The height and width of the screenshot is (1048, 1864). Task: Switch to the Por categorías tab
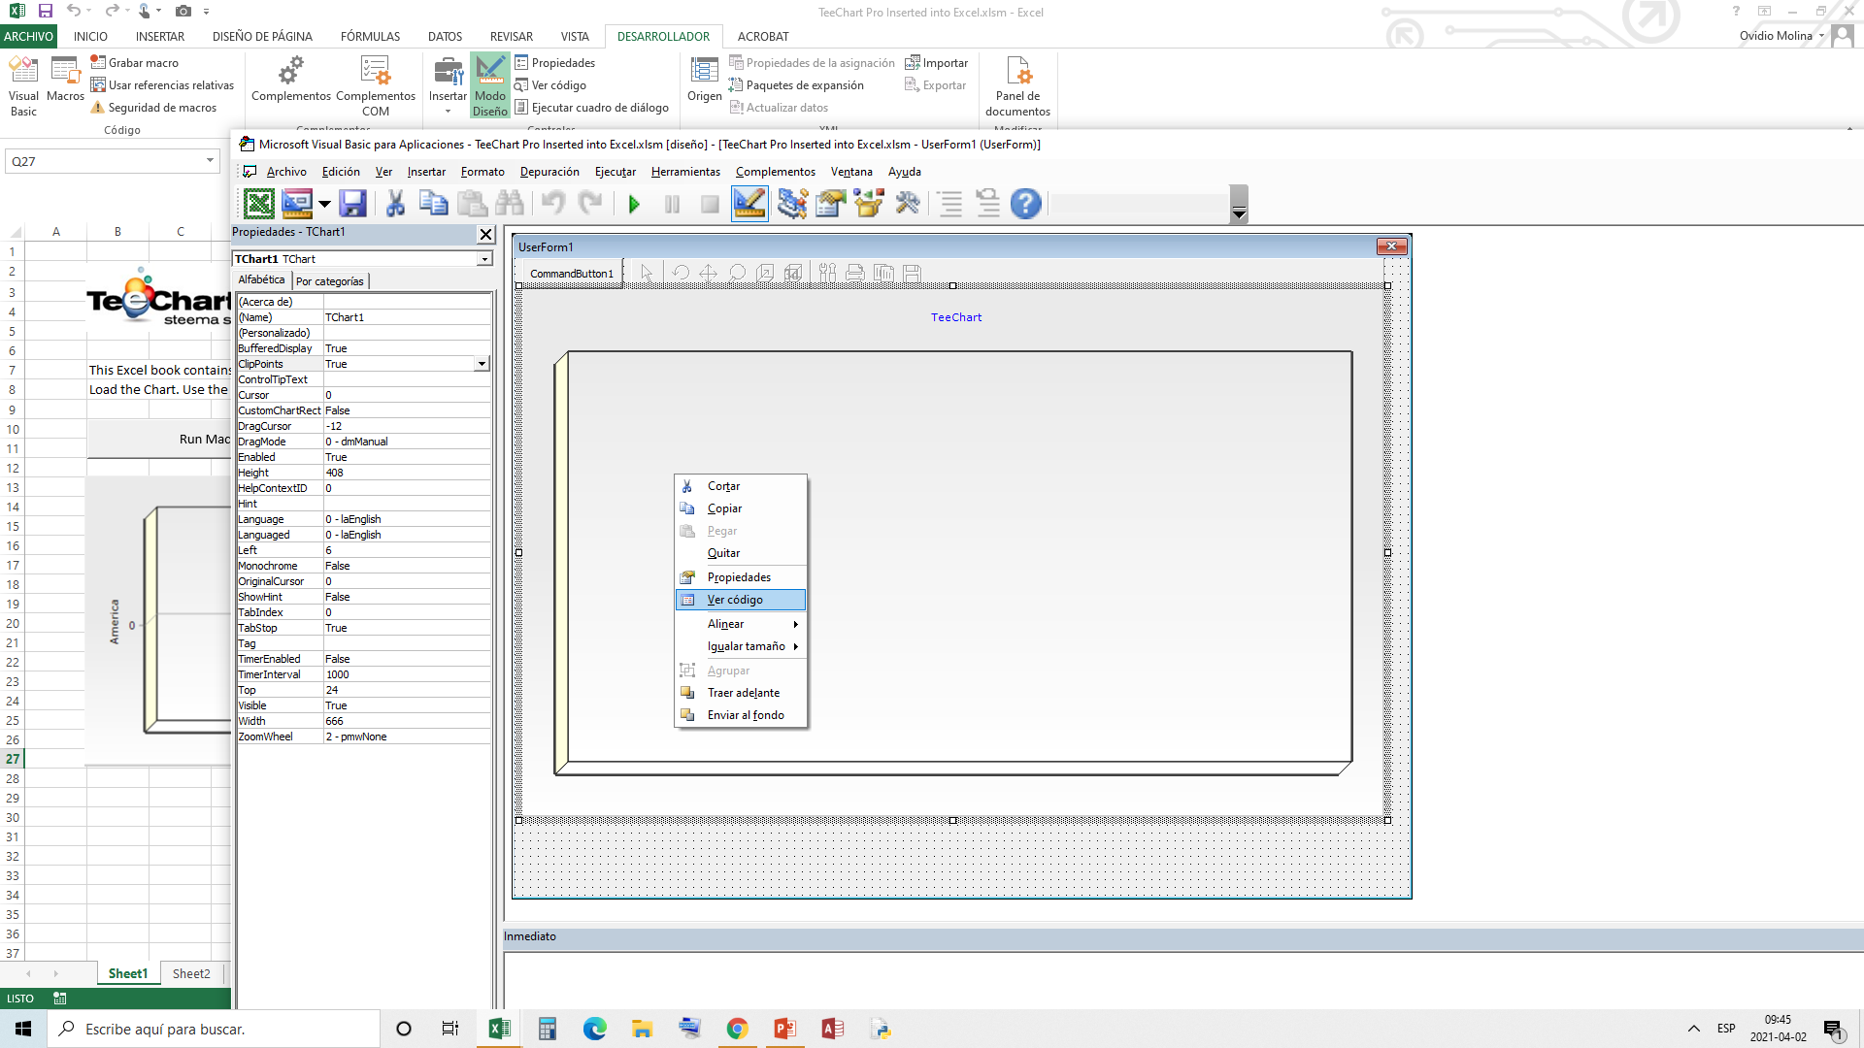pyautogui.click(x=330, y=281)
